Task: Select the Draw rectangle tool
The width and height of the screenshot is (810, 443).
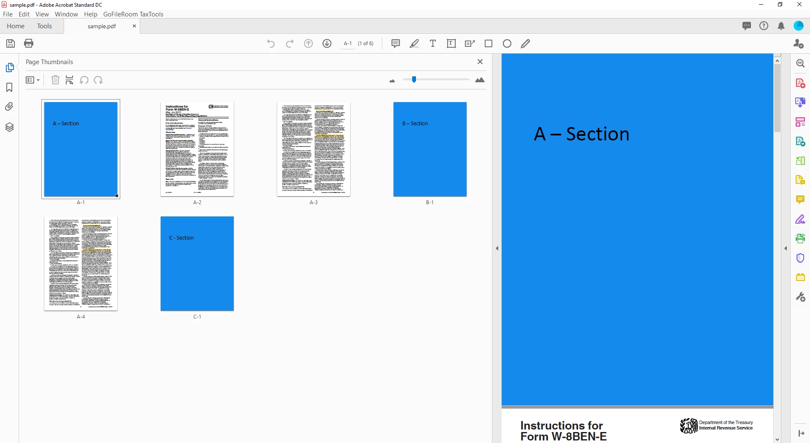Action: [489, 43]
